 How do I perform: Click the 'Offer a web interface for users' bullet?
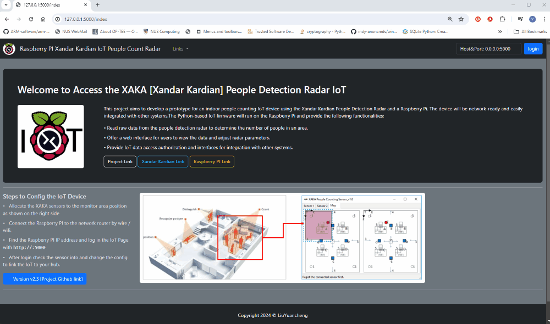pos(187,138)
